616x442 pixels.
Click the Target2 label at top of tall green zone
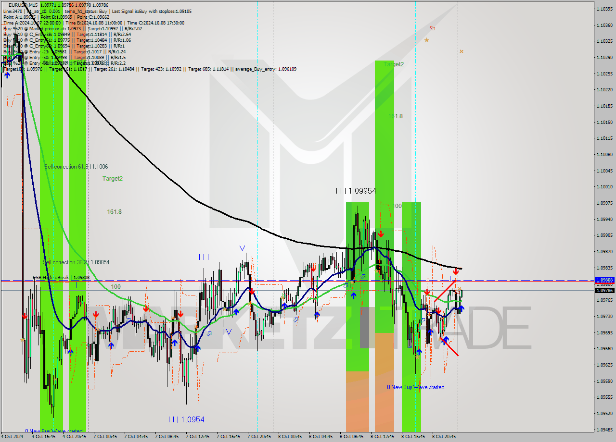394,64
